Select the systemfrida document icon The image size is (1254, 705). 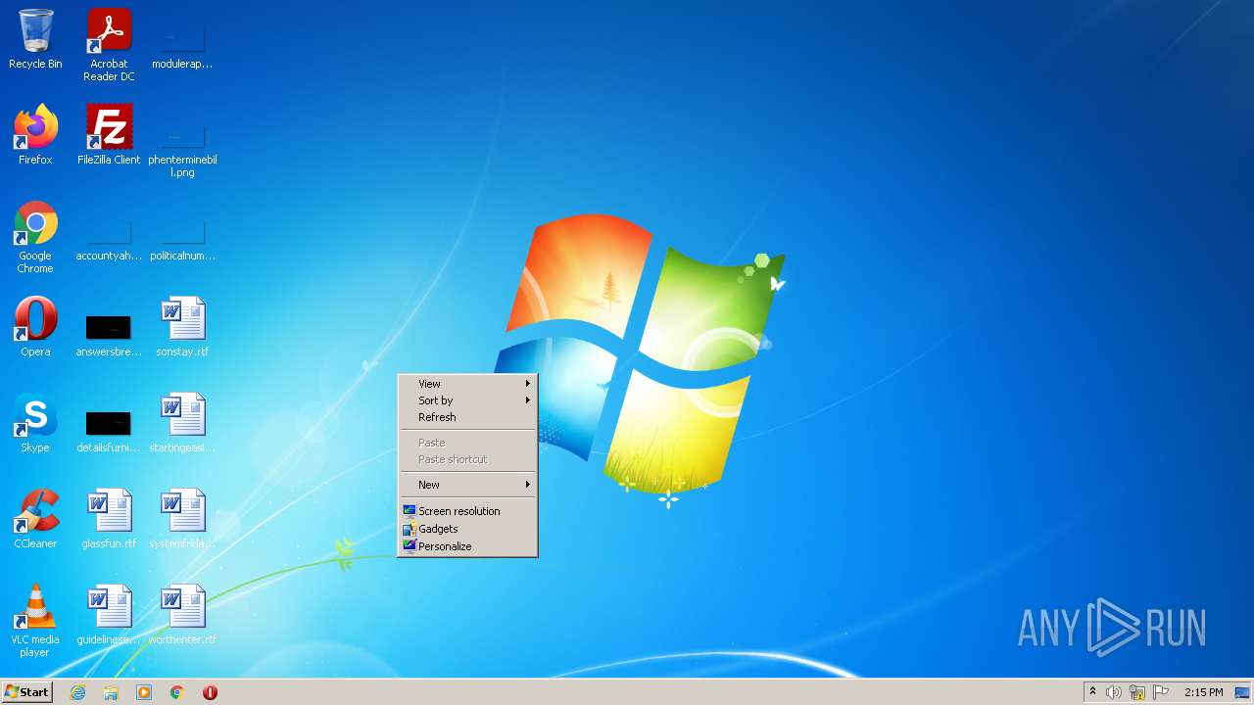pos(182,519)
